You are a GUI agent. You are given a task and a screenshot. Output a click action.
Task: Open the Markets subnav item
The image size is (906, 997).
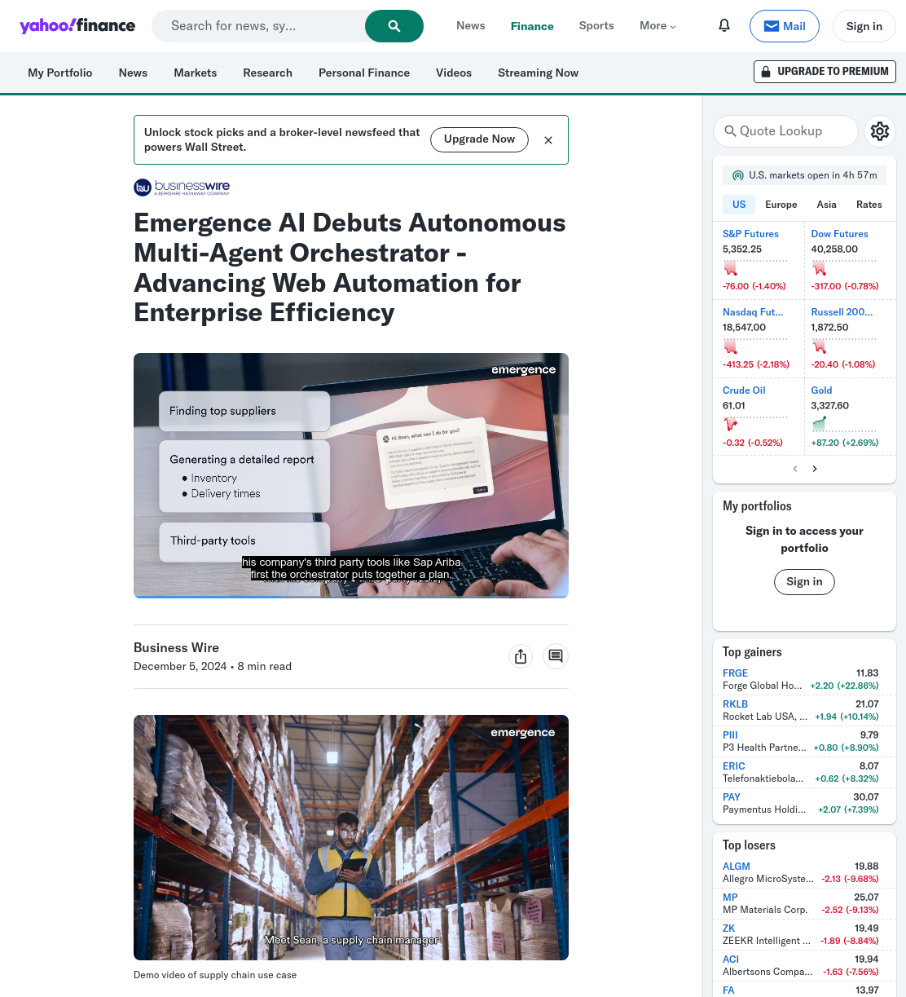pyautogui.click(x=196, y=73)
